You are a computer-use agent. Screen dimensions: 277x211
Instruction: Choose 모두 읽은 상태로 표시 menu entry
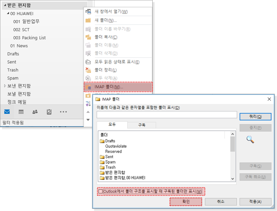(117, 62)
